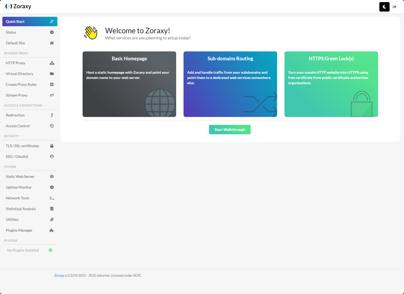Screen dimensions: 404x294
Task: Open HTTP Proxy settings
Action: point(30,63)
